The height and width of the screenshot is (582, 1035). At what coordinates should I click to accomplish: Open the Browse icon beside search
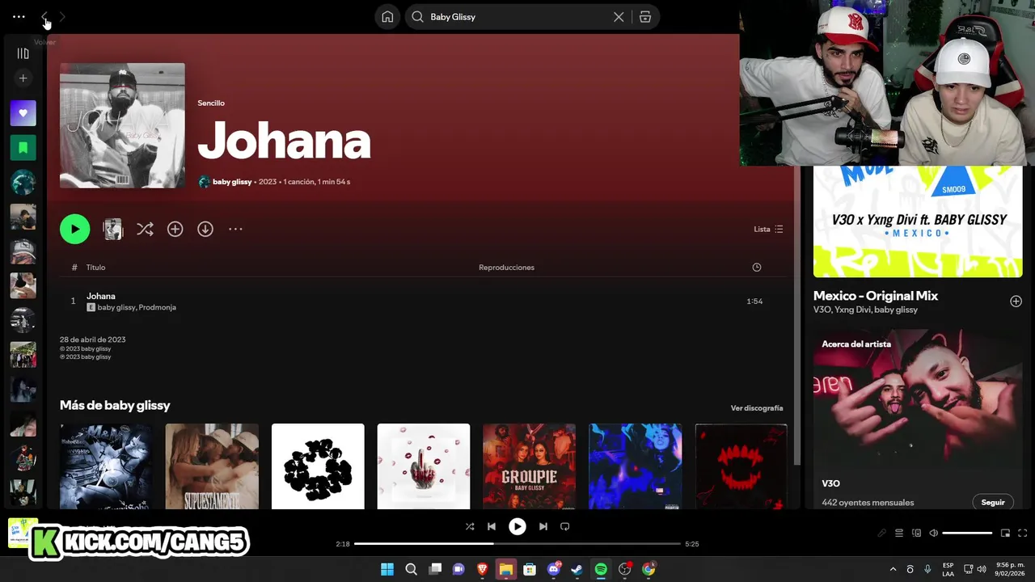(645, 17)
